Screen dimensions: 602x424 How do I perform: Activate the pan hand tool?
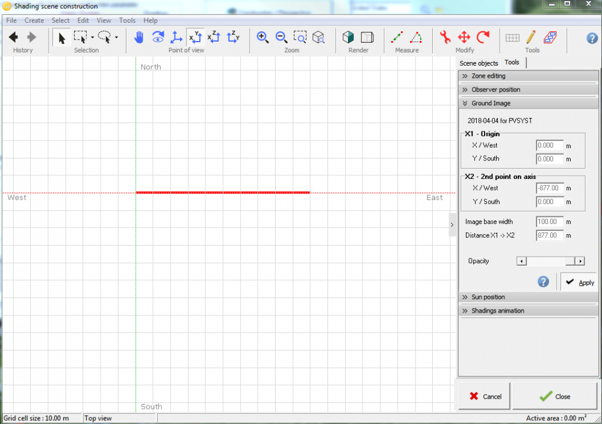139,37
